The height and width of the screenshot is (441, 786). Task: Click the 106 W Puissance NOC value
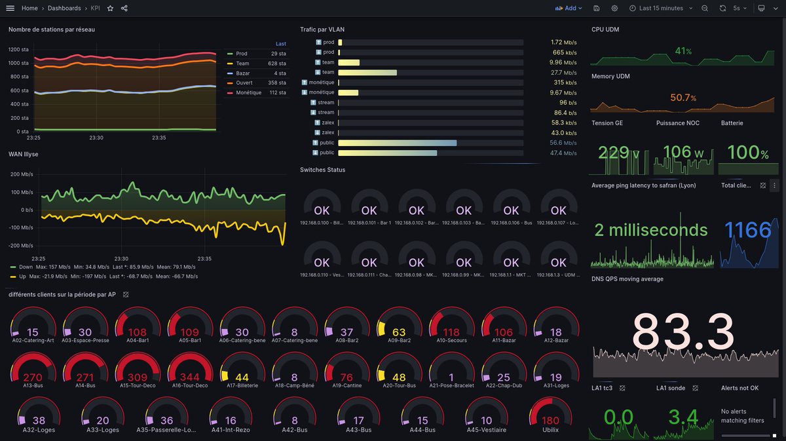(684, 153)
